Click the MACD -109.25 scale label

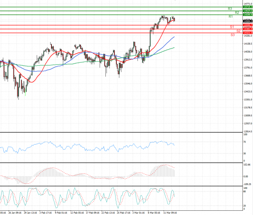click(x=247, y=184)
